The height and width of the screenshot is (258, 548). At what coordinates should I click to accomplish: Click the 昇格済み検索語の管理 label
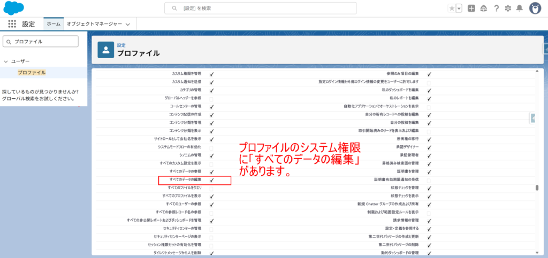point(400,163)
